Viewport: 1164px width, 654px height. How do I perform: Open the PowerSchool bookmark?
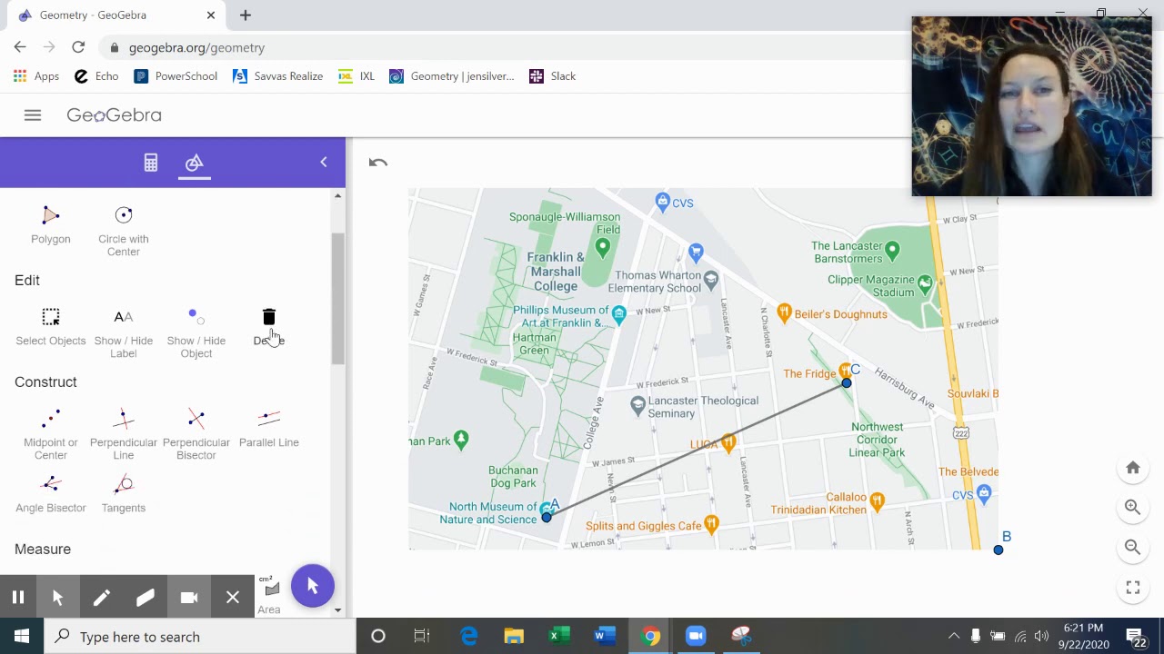176,76
